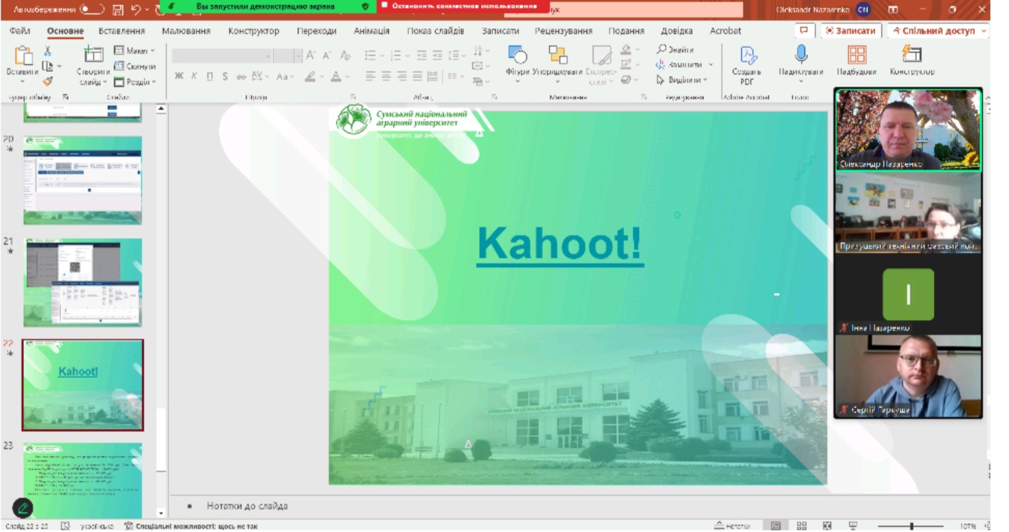Cut selection with the scissors icon

pyautogui.click(x=47, y=51)
